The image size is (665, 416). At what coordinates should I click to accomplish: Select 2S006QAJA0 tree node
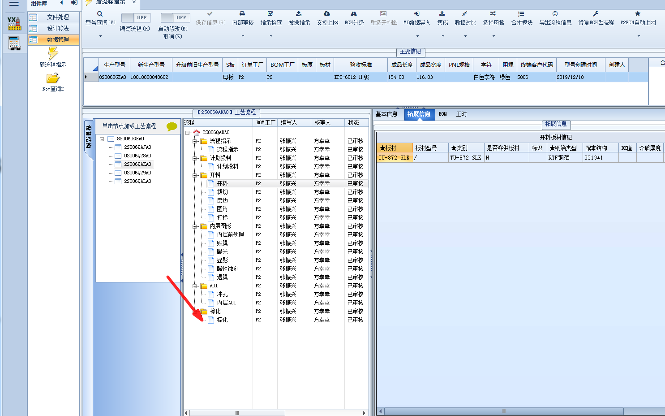[x=137, y=147]
